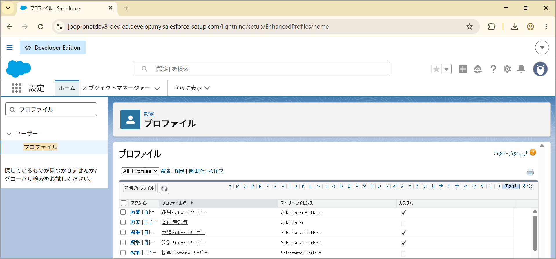Screen dimensions: 556x259
Task: Bookmark this page with the star icon
Action: click(470, 27)
